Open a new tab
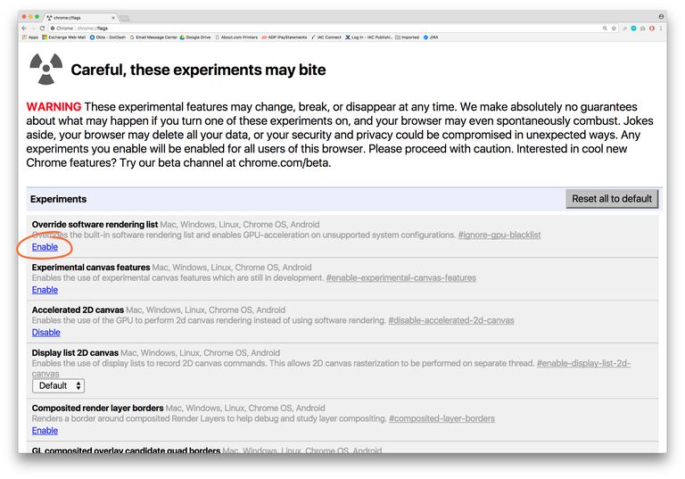This screenshot has height=479, width=685. click(125, 17)
